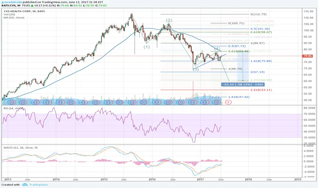The width and height of the screenshot is (318, 188).
Task: Select the price range label -23.55 (-28.12%) -2355
Action: (x=243, y=84)
